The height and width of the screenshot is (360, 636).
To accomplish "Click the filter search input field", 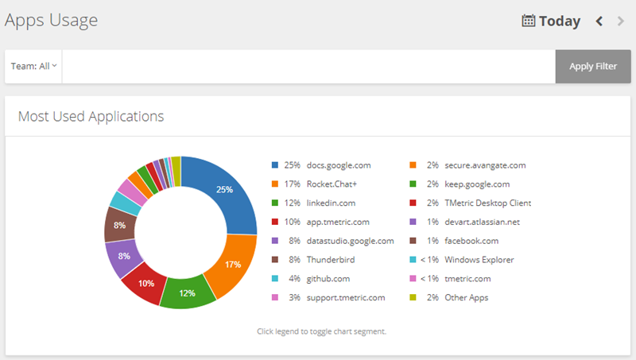I will (308, 67).
